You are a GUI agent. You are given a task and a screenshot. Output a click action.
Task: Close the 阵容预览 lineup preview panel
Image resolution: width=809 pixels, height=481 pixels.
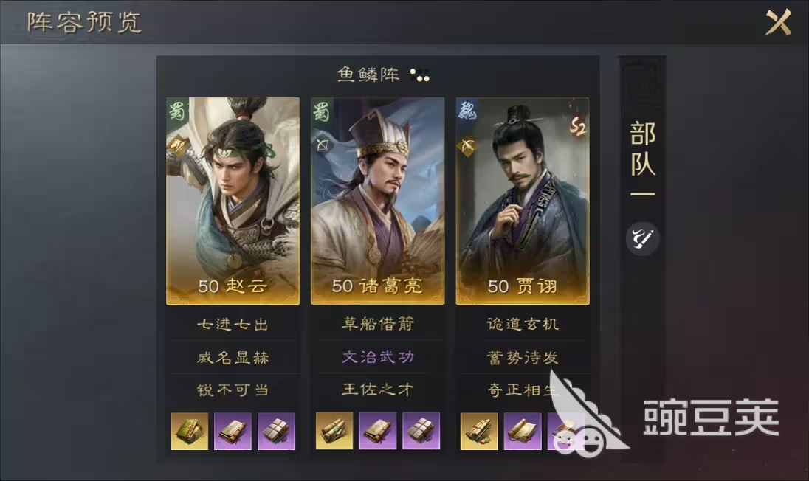[778, 22]
